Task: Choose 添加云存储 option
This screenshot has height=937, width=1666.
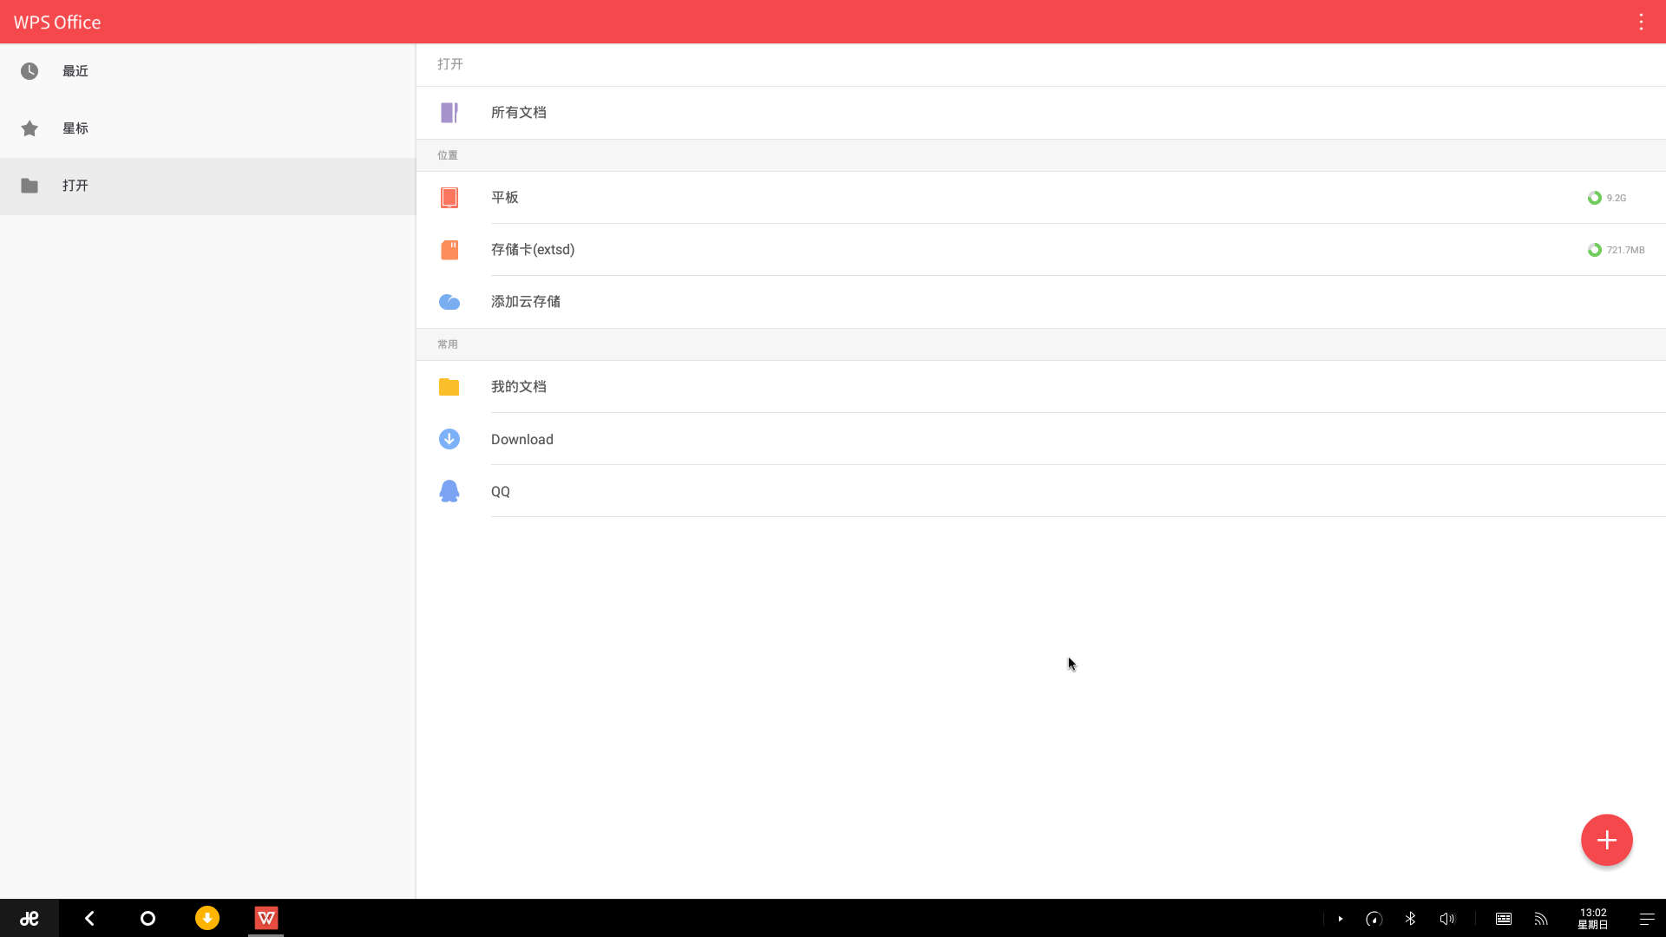Action: point(1040,302)
